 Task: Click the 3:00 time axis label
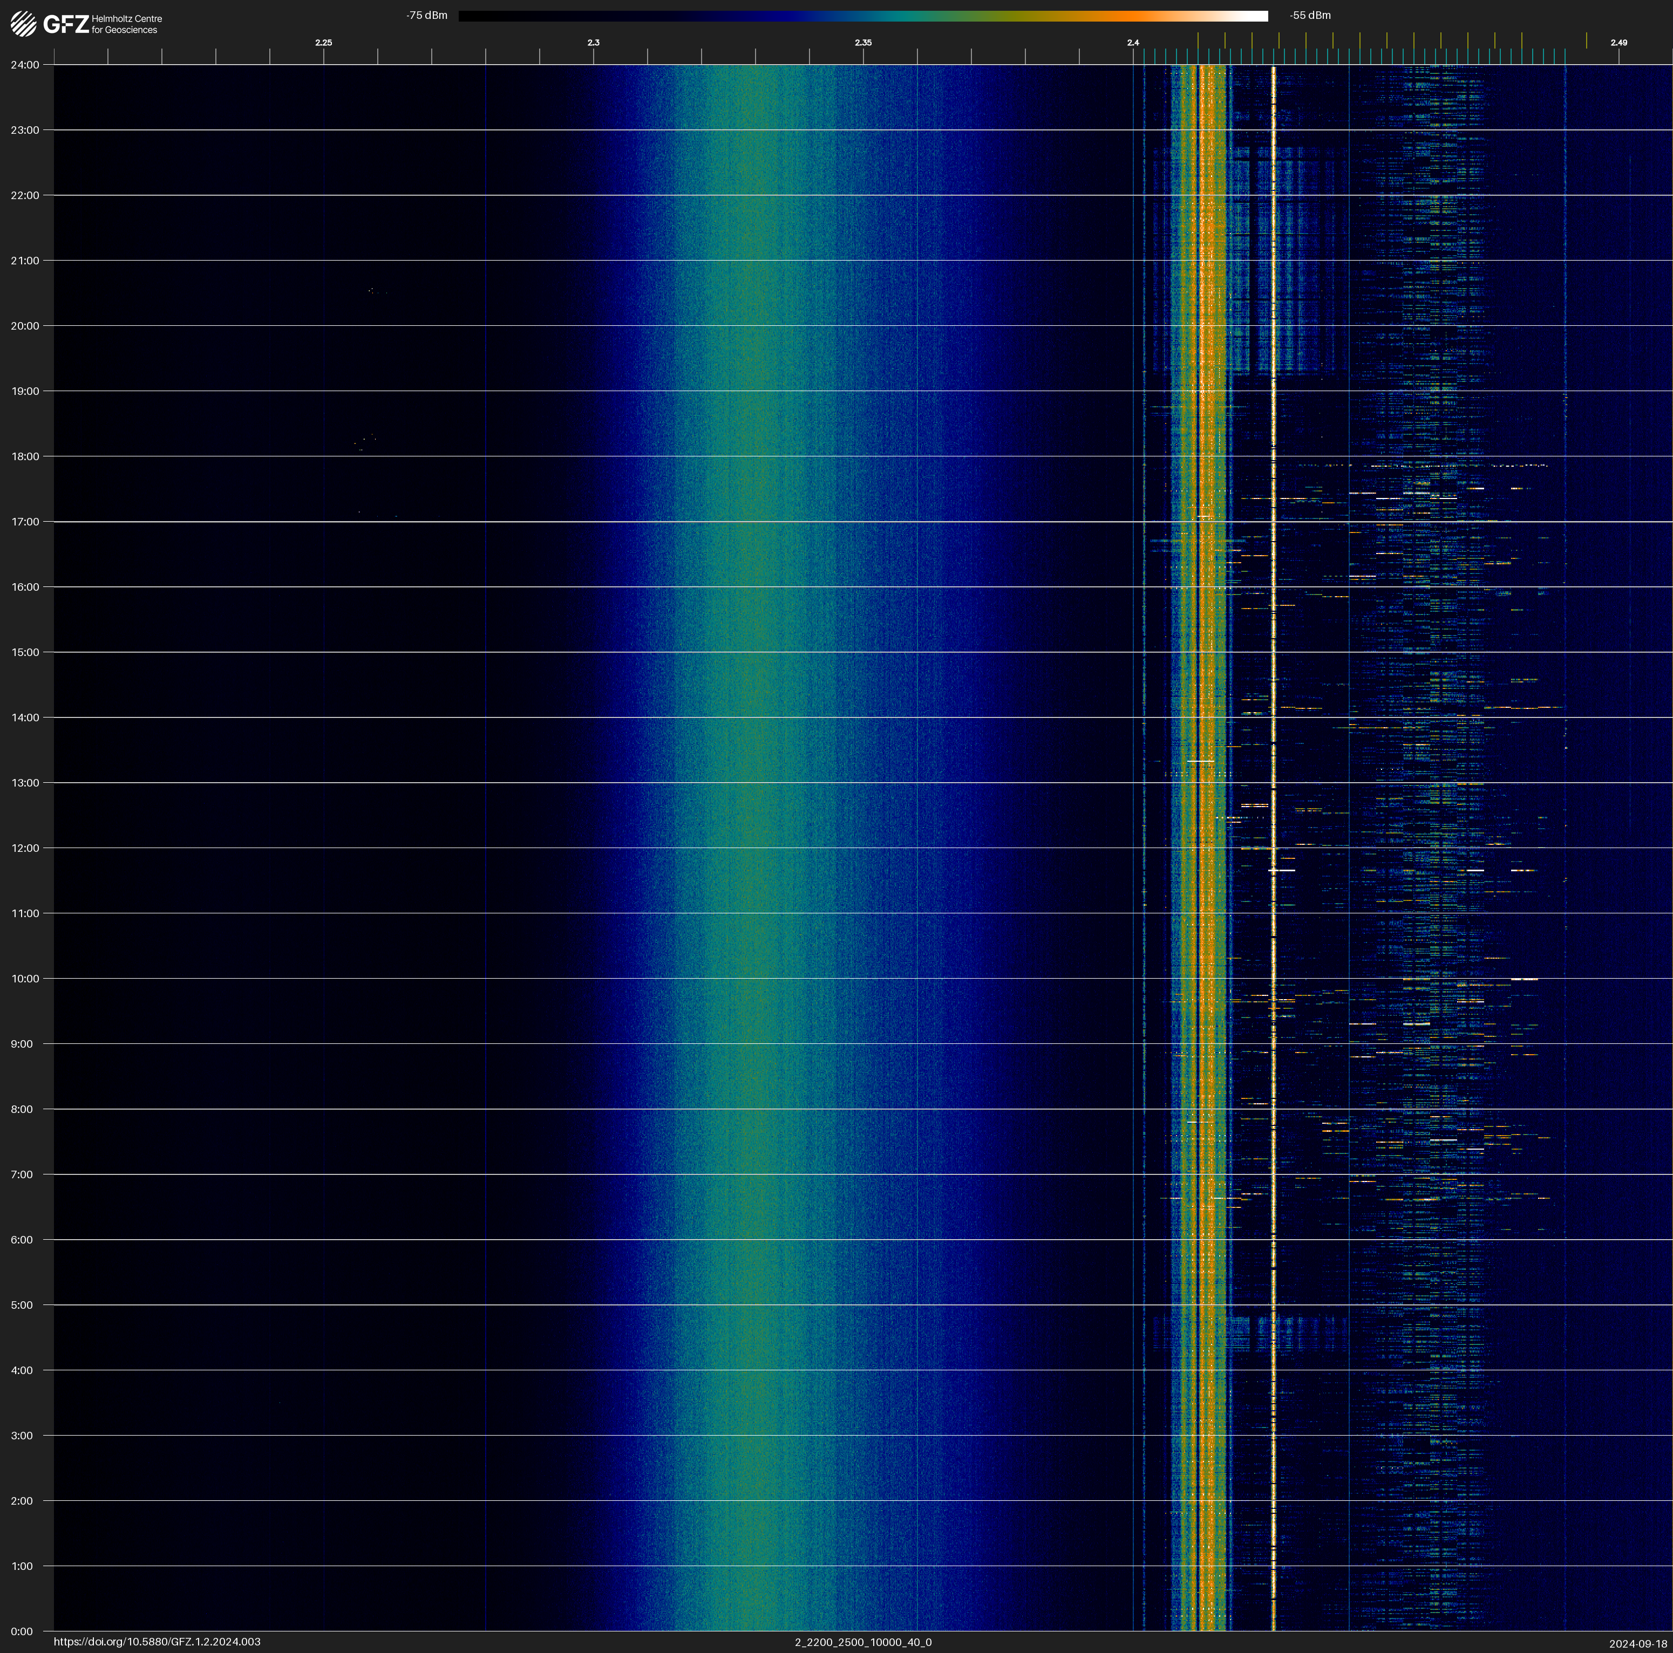coord(22,1436)
